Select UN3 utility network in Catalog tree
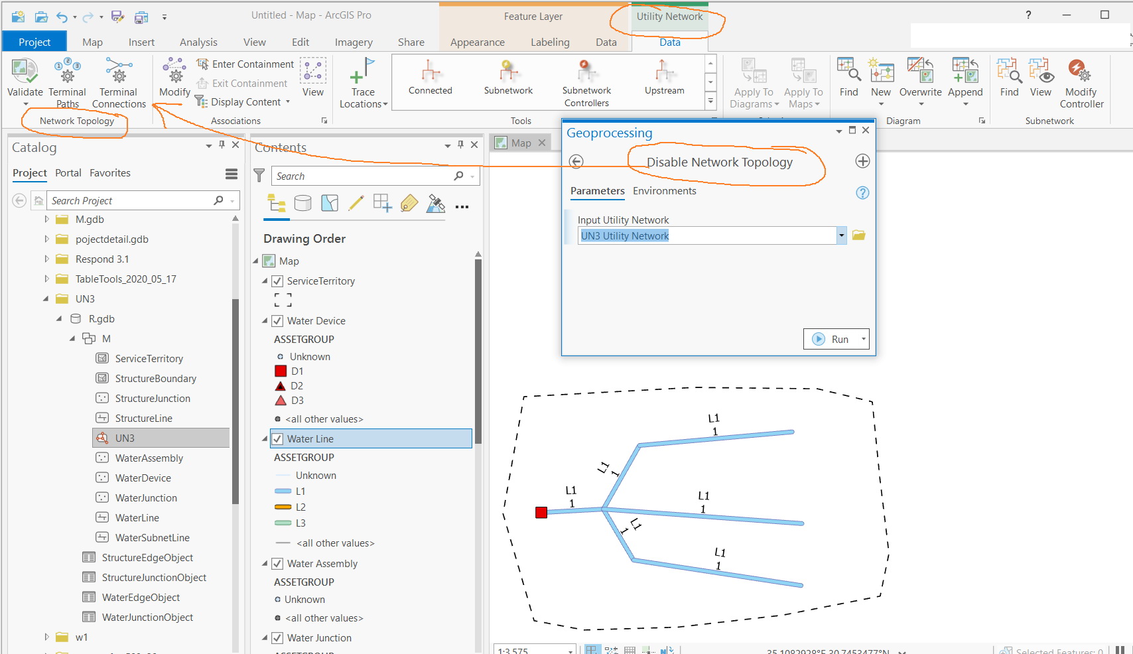Image resolution: width=1133 pixels, height=654 pixels. (161, 438)
